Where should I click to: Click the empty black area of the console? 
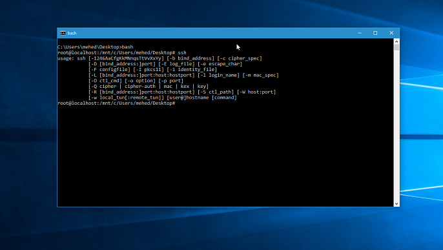tap(225, 156)
